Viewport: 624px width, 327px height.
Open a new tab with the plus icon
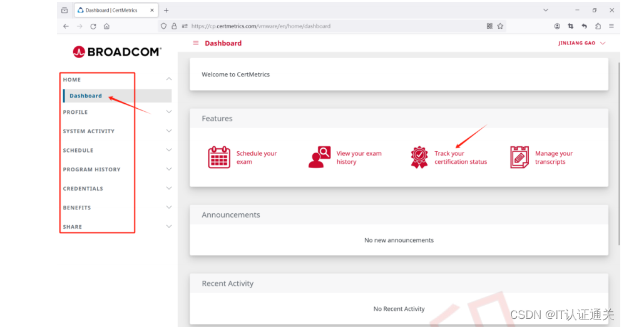(x=166, y=11)
